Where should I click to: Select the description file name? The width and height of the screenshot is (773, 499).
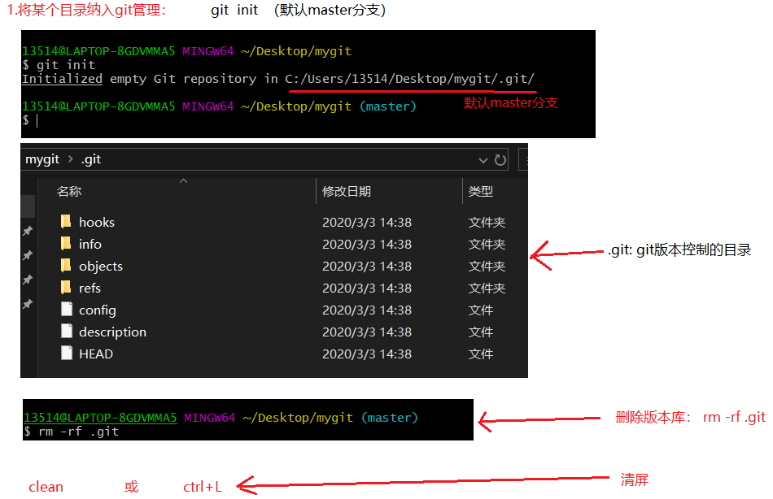click(x=112, y=332)
